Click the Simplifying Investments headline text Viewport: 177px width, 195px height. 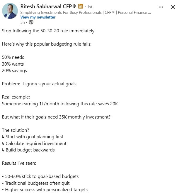86,12
